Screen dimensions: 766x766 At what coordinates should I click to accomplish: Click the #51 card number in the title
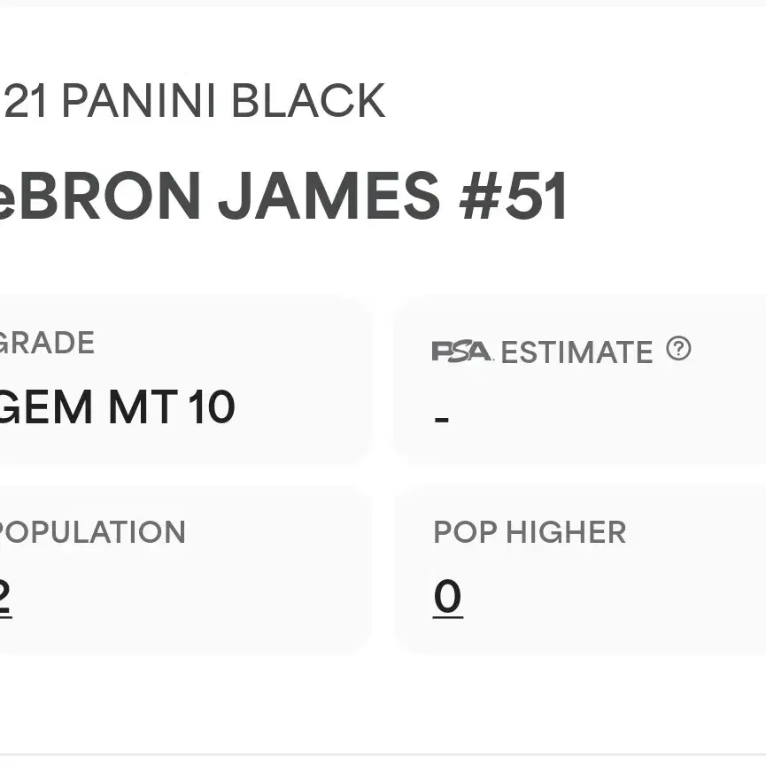click(513, 196)
